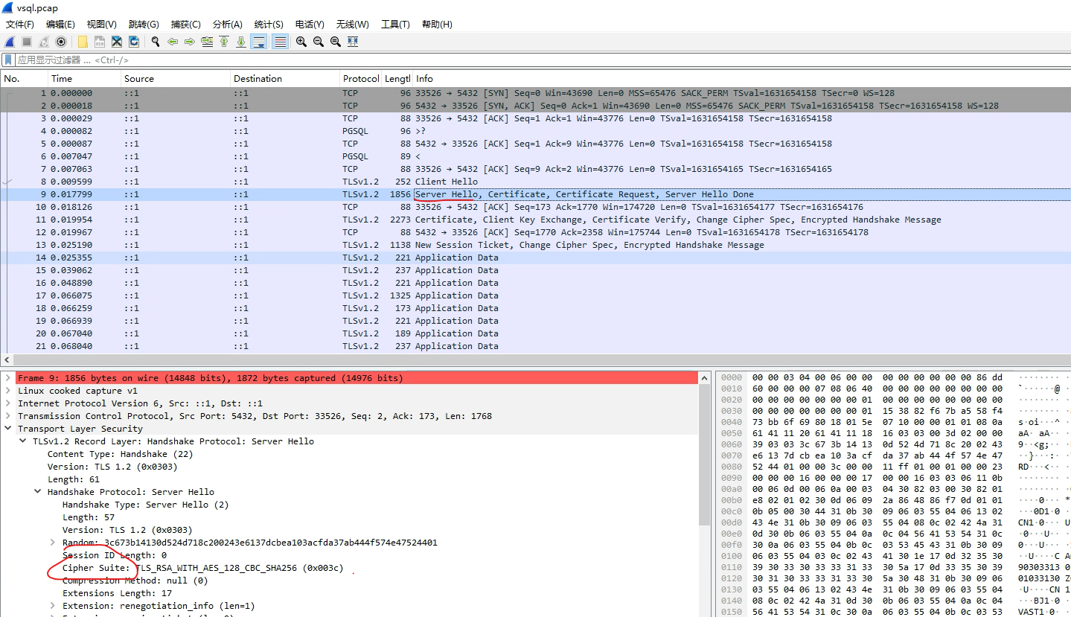The height and width of the screenshot is (617, 1071).
Task: Zoom in on the main window text
Action: click(x=301, y=42)
